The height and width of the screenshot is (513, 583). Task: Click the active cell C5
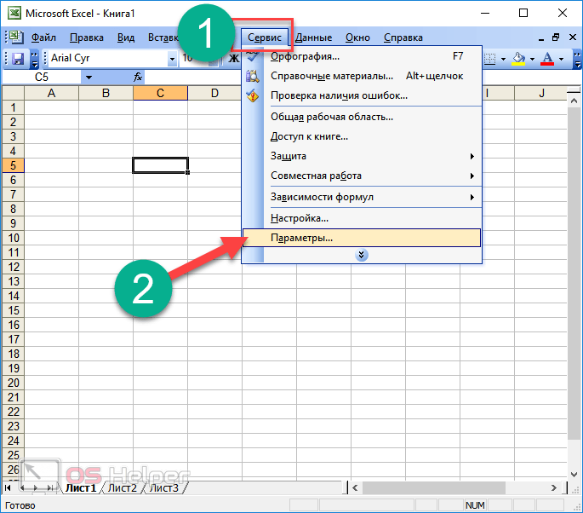pyautogui.click(x=160, y=165)
